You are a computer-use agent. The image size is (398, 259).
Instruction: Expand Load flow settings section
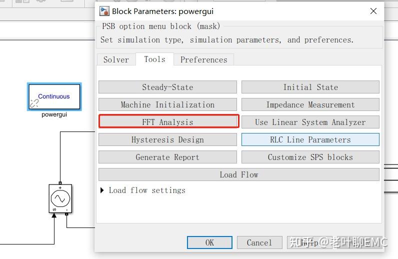tap(103, 190)
